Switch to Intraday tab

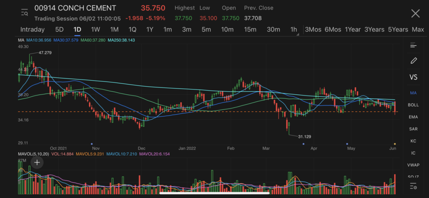click(x=32, y=30)
